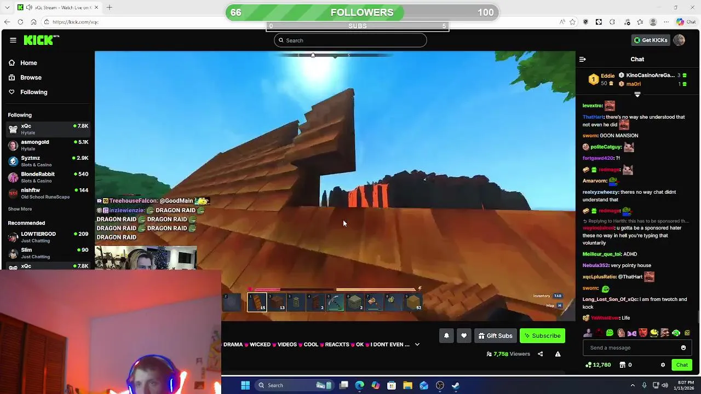Click the read aloud icon in the address bar

click(x=562, y=22)
